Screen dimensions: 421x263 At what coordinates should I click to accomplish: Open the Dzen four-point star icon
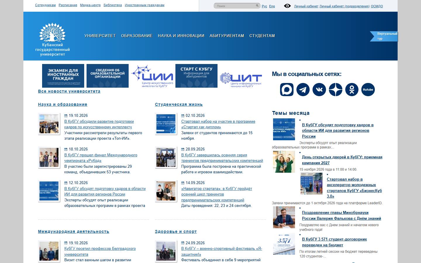[x=336, y=90]
